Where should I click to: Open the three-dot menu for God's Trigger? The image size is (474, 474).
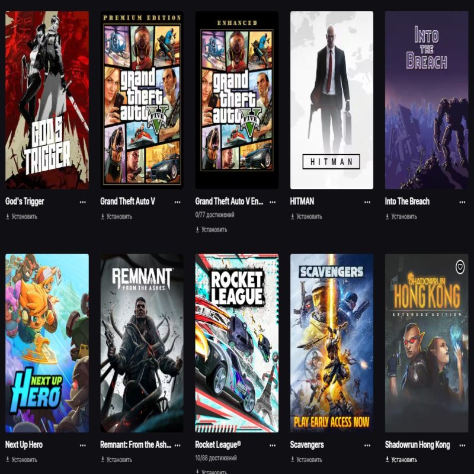tap(82, 202)
